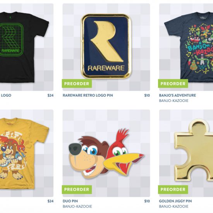Open the black Rareware logo t-shirt image
213x213 pixels.
(x=27, y=47)
